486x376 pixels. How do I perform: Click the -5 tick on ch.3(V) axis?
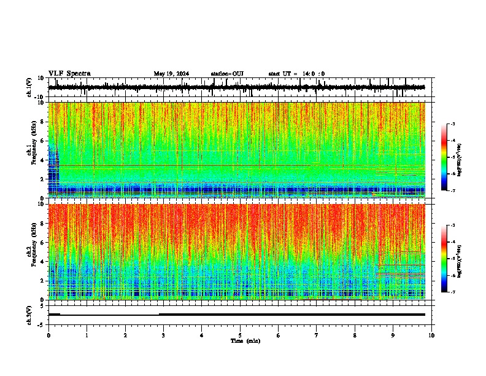pyautogui.click(x=41, y=325)
